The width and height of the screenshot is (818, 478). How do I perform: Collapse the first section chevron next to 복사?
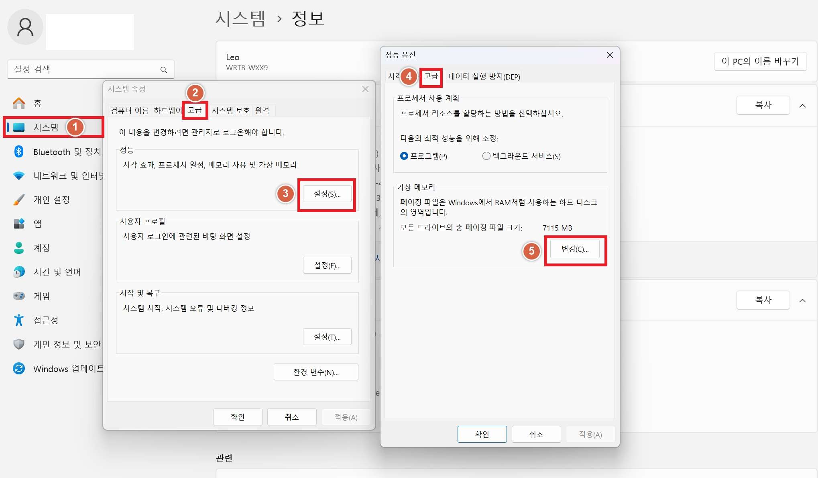pos(803,106)
